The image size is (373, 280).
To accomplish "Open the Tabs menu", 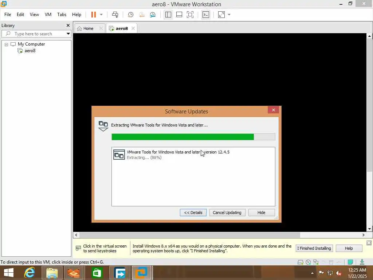I will click(62, 15).
